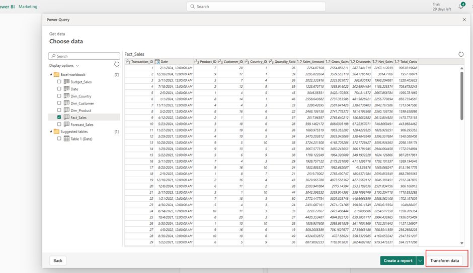Image resolution: width=473 pixels, height=273 pixels.
Task: Uncheck the Fact_Sales table checkbox
Action: pos(59,117)
